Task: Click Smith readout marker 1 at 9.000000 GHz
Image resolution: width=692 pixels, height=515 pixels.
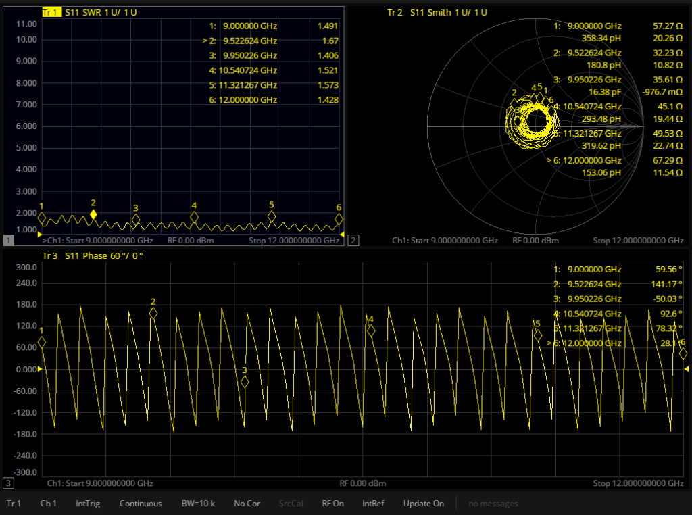Action: coord(618,32)
